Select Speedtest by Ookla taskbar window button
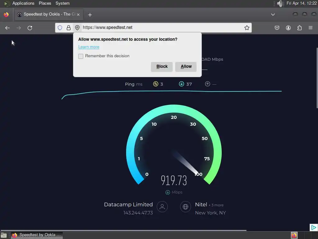Viewport: 318px width, 239px height. [x=37, y=235]
